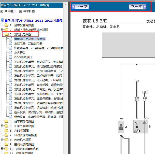Open 发动机控制单元、爆震传感器 diagram
This screenshot has height=154, width=155.
39,99
